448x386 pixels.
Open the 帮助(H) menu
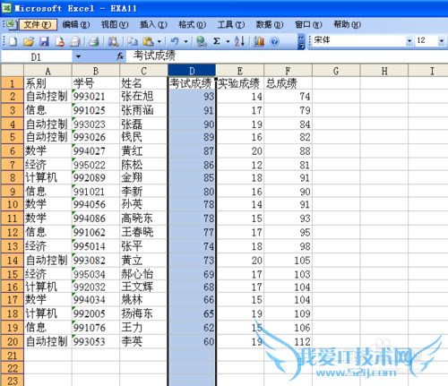tap(347, 24)
